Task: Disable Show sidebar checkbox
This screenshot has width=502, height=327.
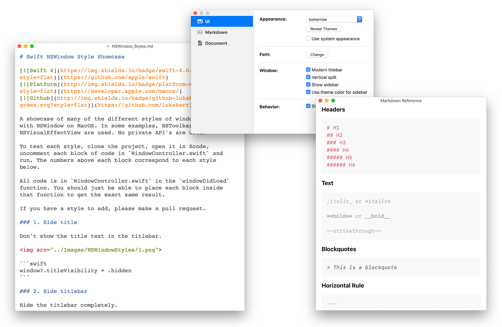Action: point(308,84)
